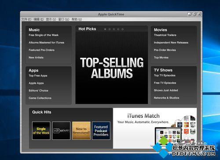The width and height of the screenshot is (220, 160).
Task: Open the New to Newsstand tile
Action: click(81, 131)
